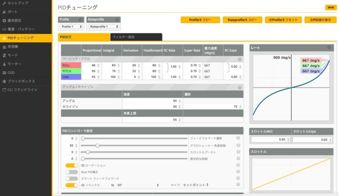This screenshot has height=196, width=339.
Task: Open the モーター (Motors) page
Action: pos(17,63)
